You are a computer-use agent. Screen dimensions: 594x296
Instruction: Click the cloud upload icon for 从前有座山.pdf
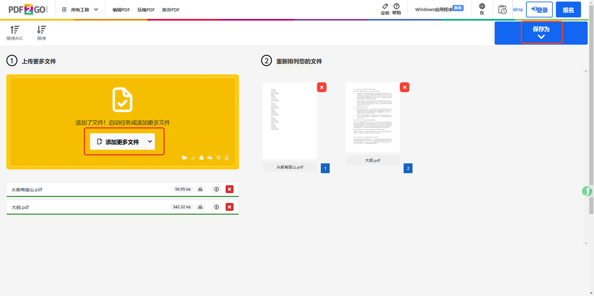[200, 189]
